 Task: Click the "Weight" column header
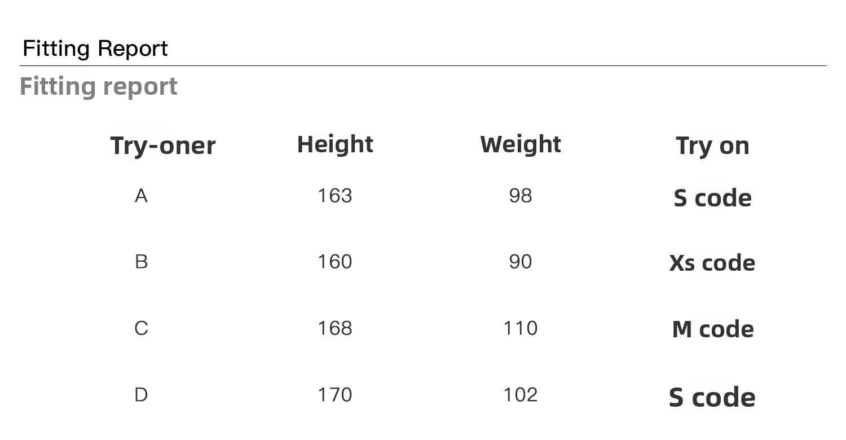coord(520,144)
